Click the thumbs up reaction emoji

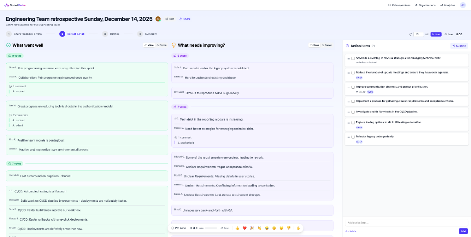point(237,228)
